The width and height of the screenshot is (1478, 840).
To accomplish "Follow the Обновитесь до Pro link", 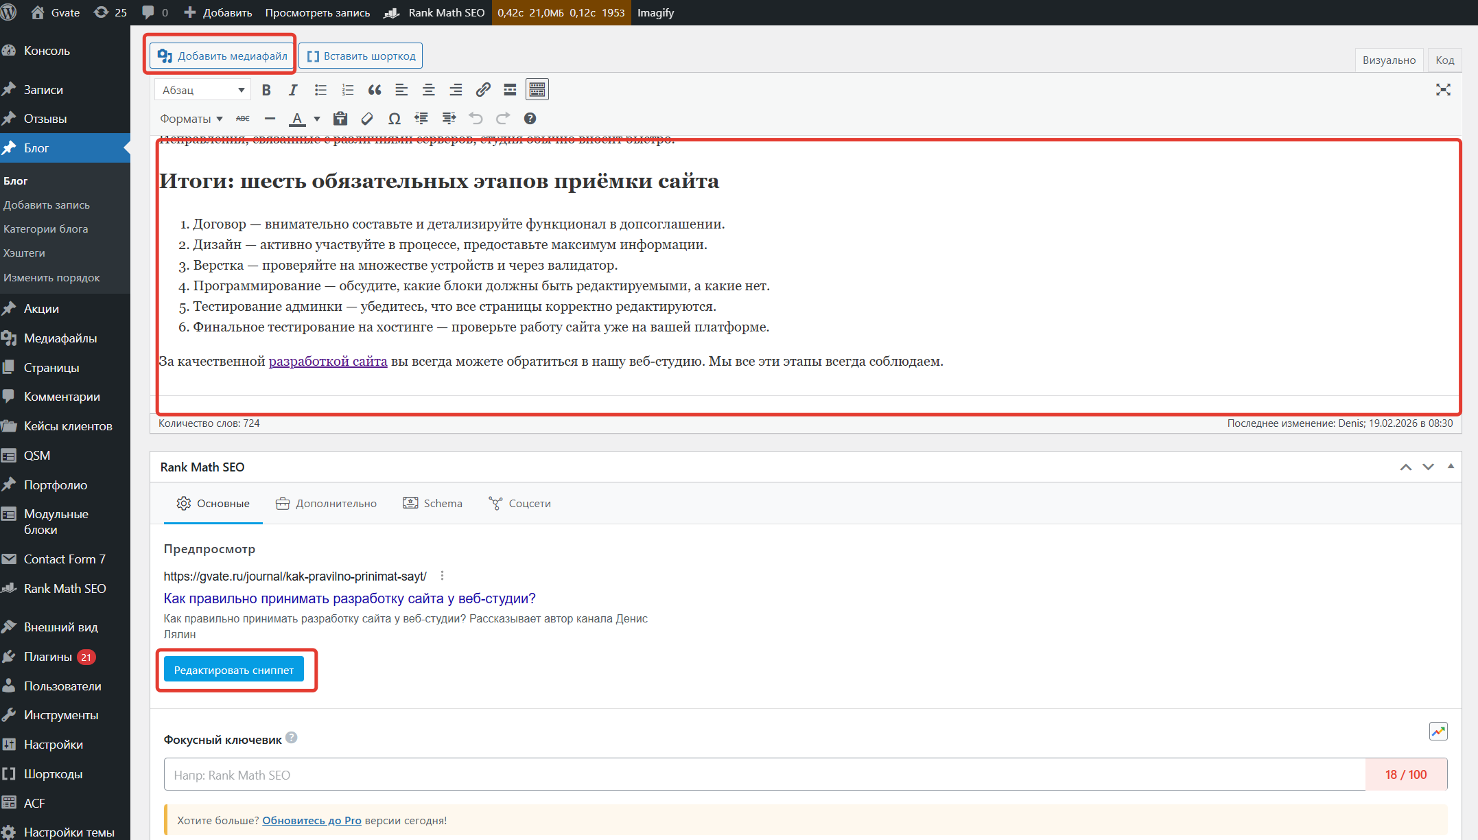I will pos(312,821).
